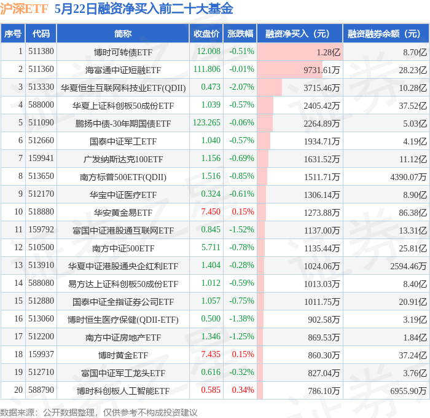Click 博时科创板人工智能ETF name

point(123,391)
